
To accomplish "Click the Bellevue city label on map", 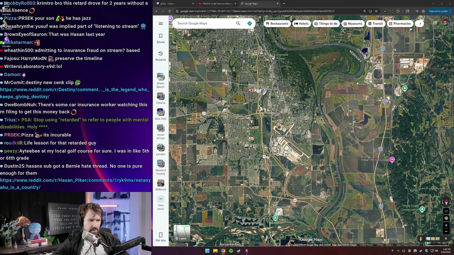I will (x=272, y=89).
